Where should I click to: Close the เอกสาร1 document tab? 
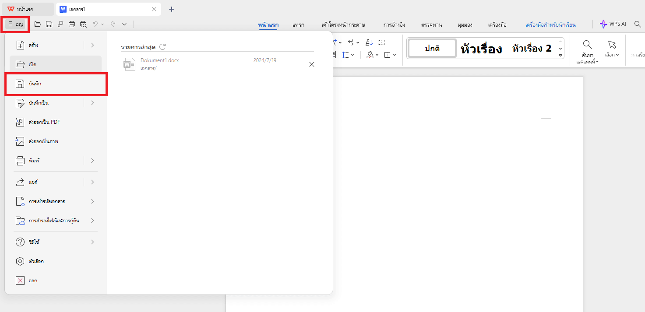[x=154, y=9]
